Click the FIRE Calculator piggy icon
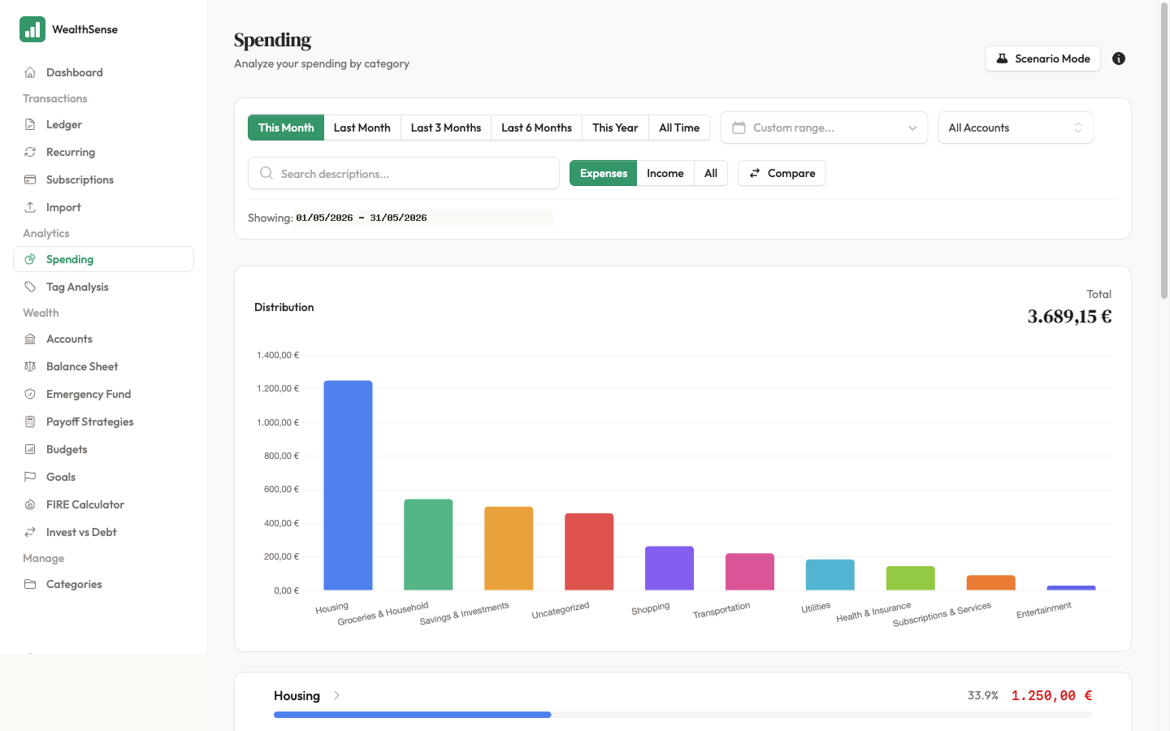Image resolution: width=1170 pixels, height=731 pixels. coord(30,504)
